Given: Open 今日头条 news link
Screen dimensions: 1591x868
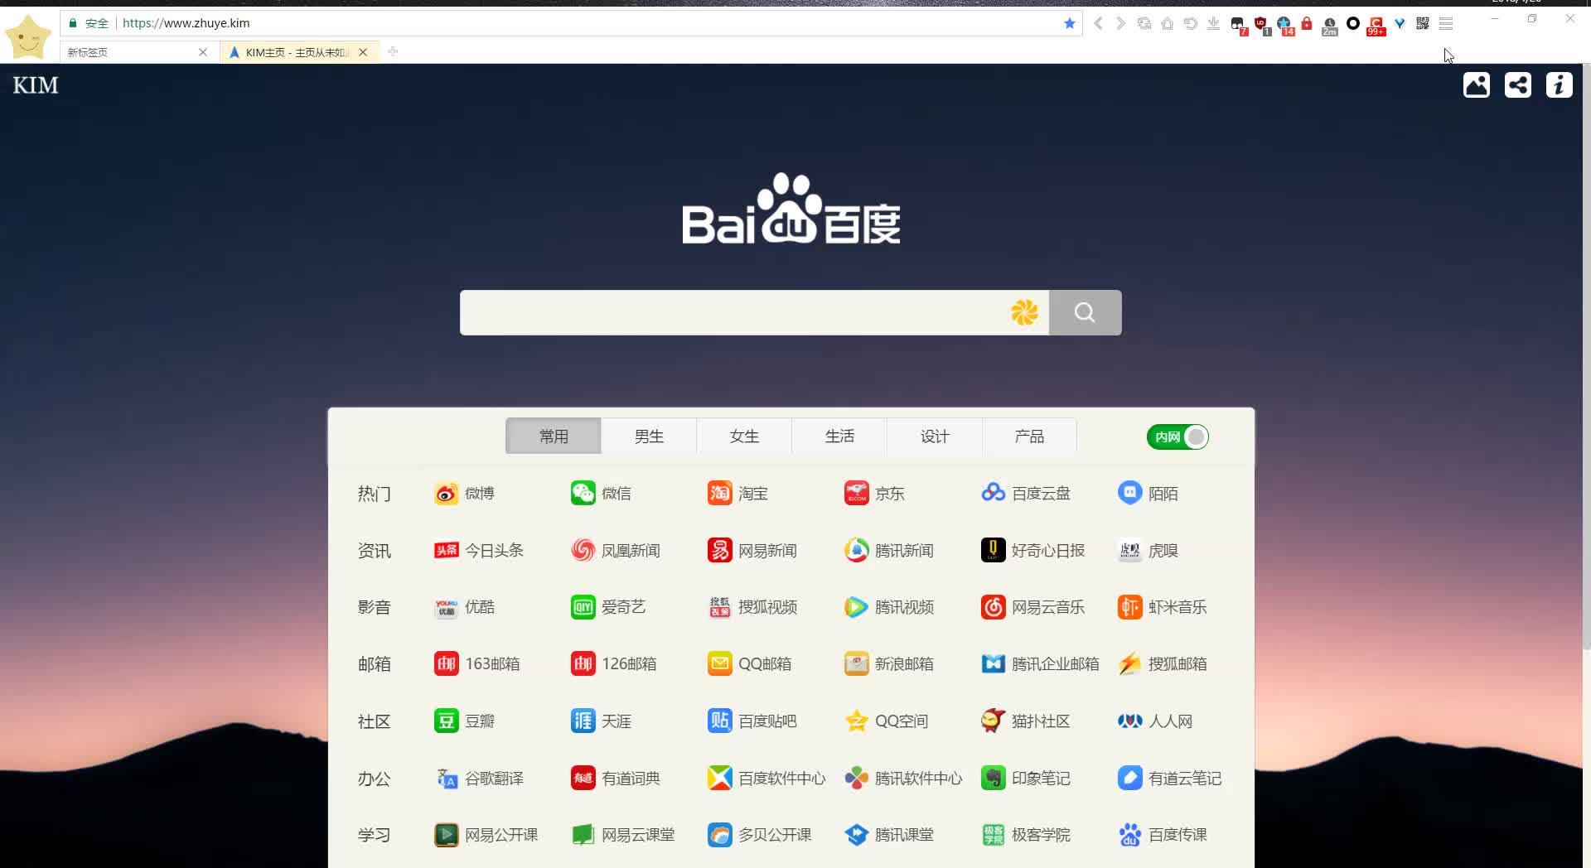Looking at the screenshot, I should [x=479, y=551].
